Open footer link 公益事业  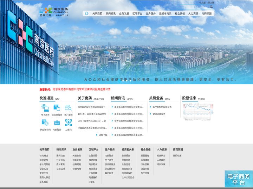click(145, 169)
